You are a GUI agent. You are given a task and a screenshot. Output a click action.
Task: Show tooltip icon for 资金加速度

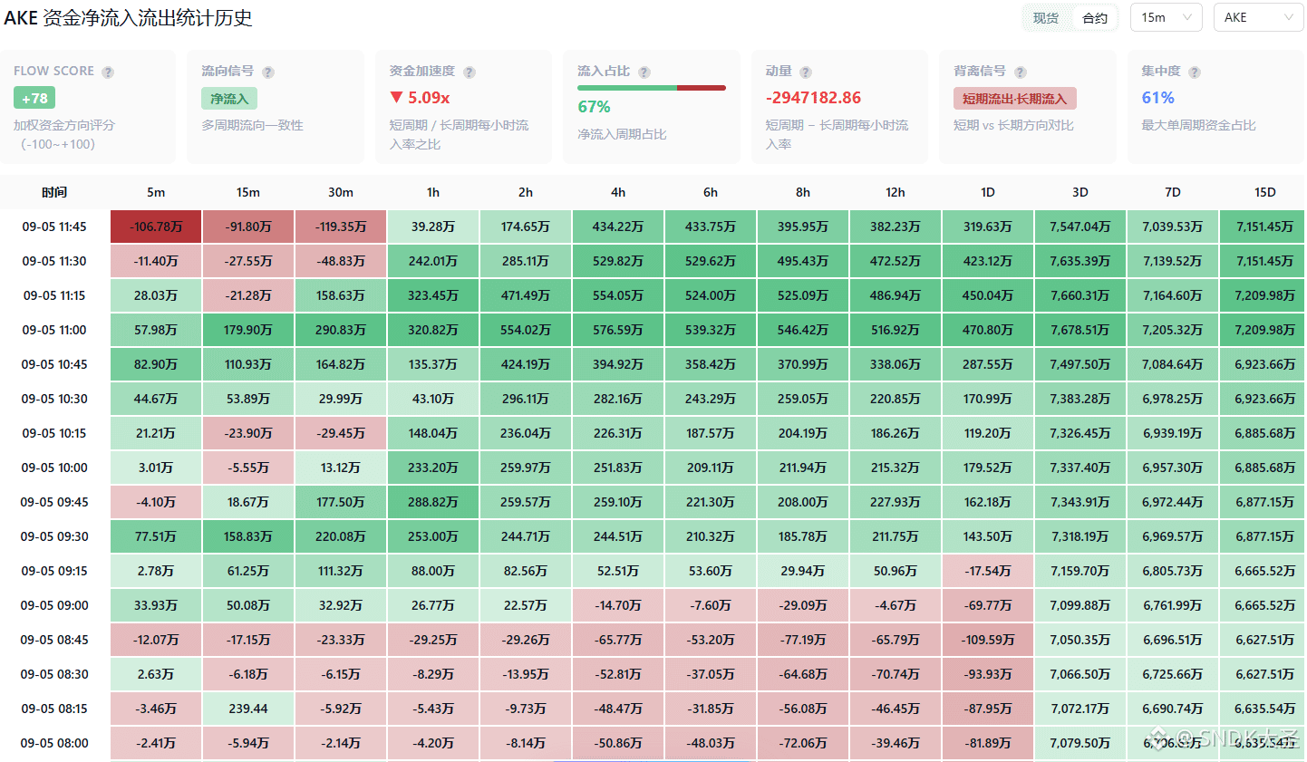470,72
